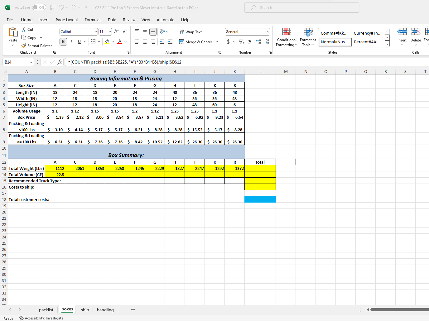Image resolution: width=429 pixels, height=321 pixels.
Task: Expand the Paste options arrow
Action: 13,45
